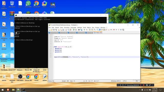Select the Recycle Bin desktop icon
Screen dimensions: 164x92
(12, 4)
